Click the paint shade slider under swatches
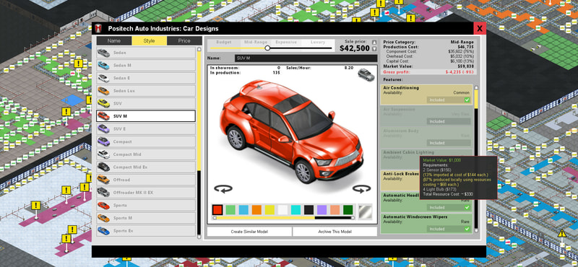The height and width of the screenshot is (267, 578). [x=283, y=218]
